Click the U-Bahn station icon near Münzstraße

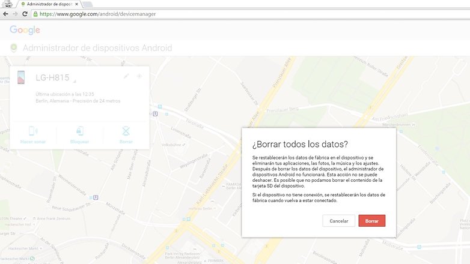[x=96, y=197]
